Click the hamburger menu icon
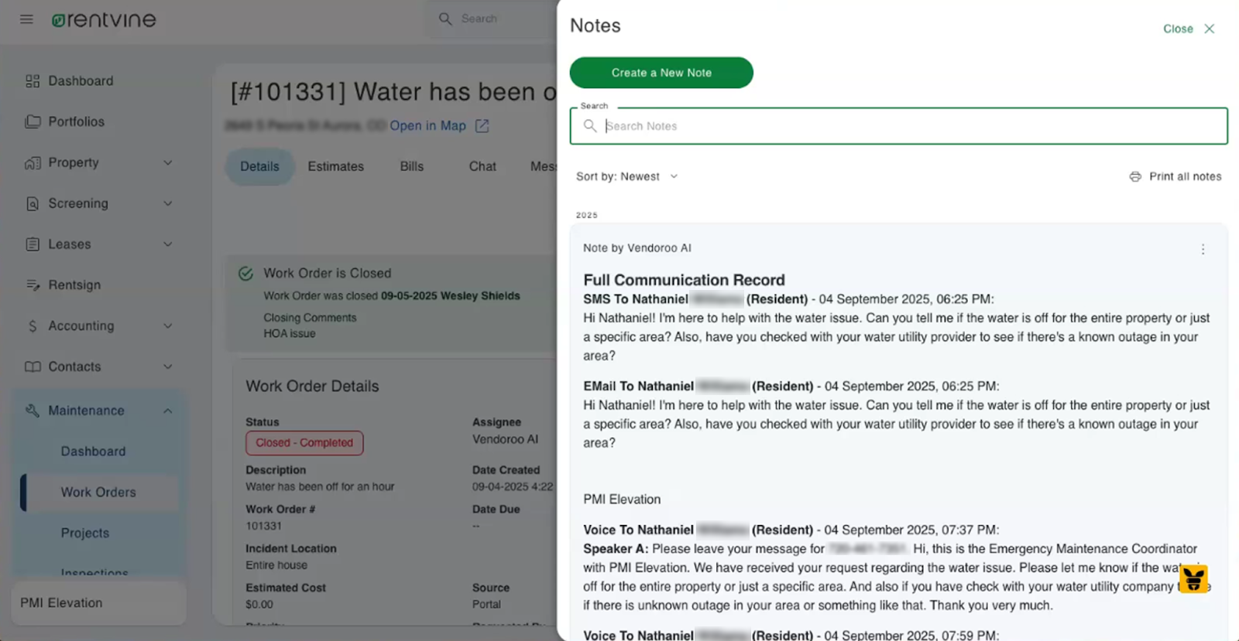 point(26,19)
